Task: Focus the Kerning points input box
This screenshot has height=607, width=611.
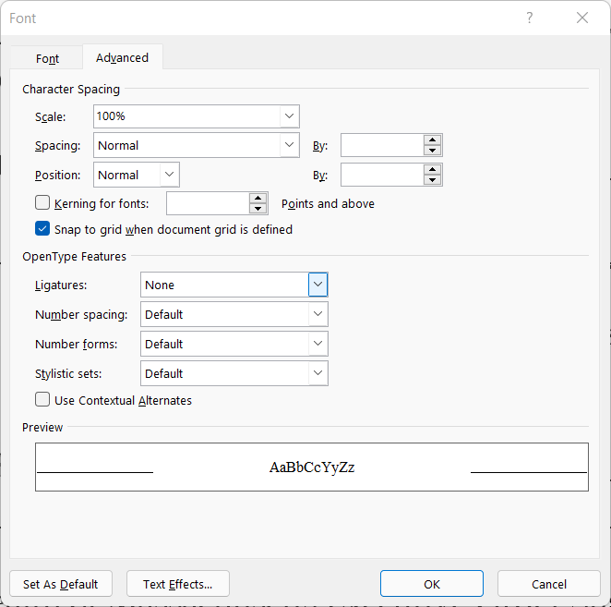Action: [208, 203]
